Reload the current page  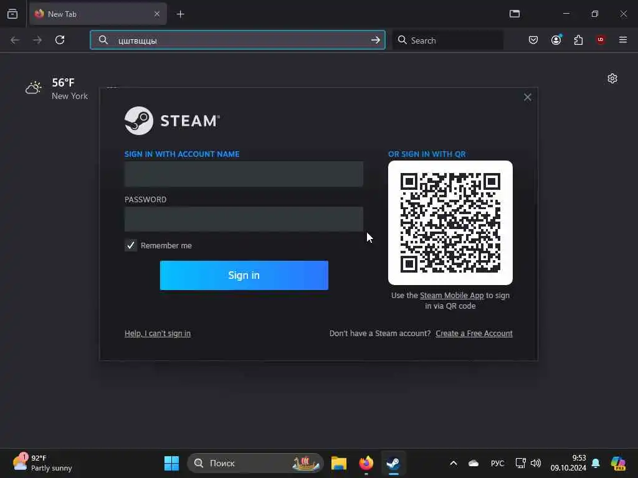60,40
